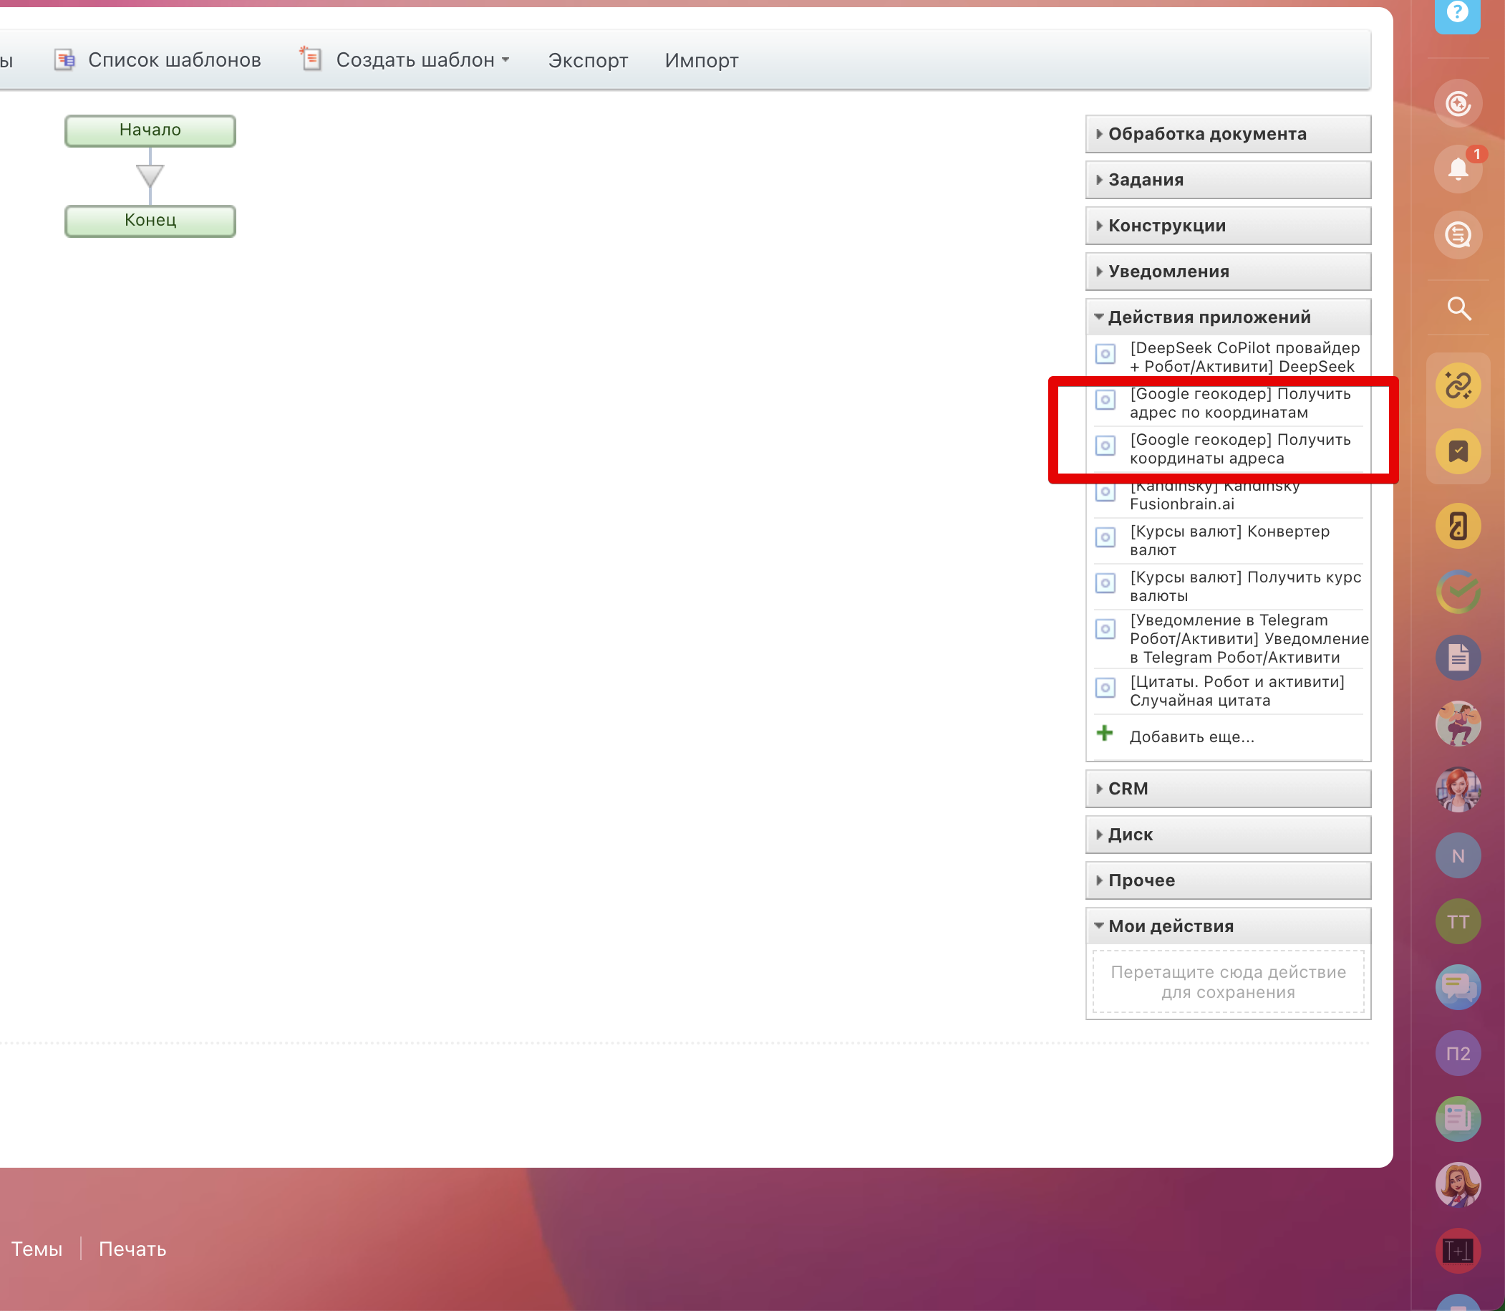1505x1311 pixels.
Task: Open the Создать шаблон dropdown
Action: coord(422,60)
